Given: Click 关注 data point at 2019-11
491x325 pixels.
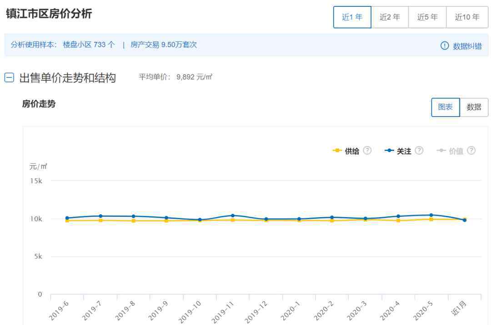Looking at the screenshot, I should [233, 216].
